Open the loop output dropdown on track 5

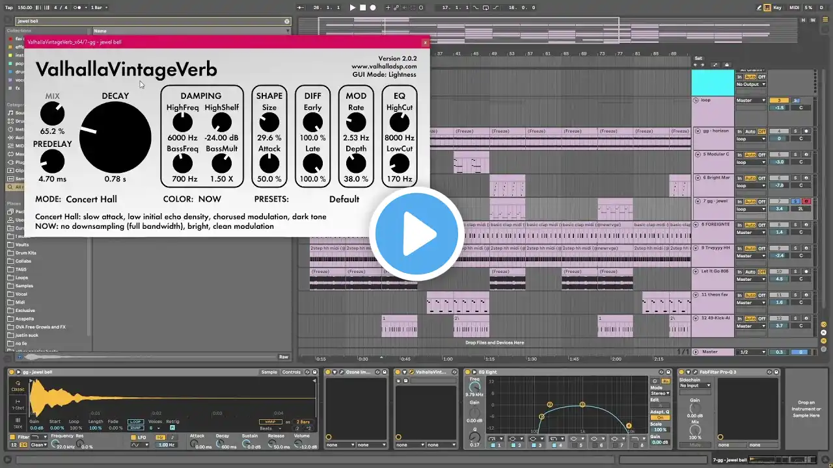(x=751, y=162)
